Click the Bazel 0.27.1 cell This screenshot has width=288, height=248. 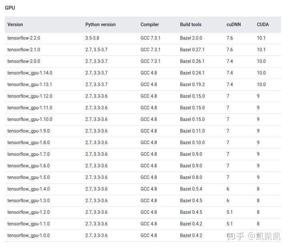(x=192, y=50)
